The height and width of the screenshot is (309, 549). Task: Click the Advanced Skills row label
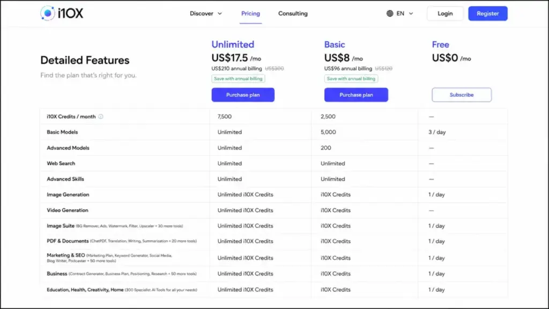click(x=65, y=179)
